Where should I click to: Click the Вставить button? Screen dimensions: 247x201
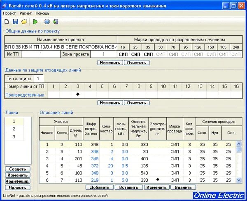point(129,187)
